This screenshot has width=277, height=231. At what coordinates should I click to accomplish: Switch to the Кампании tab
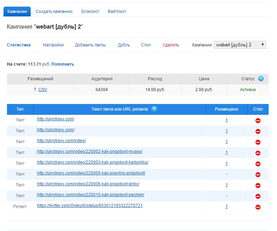coord(17,12)
